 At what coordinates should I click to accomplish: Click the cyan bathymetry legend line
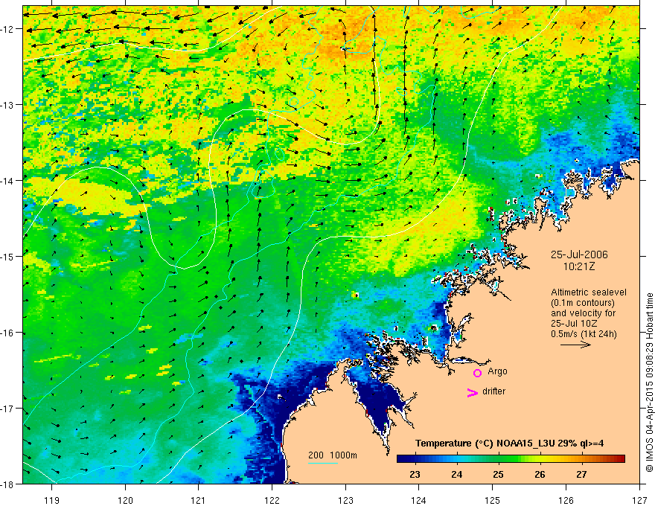pos(323,463)
